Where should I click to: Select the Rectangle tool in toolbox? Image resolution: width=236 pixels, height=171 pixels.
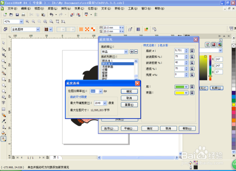(3, 79)
